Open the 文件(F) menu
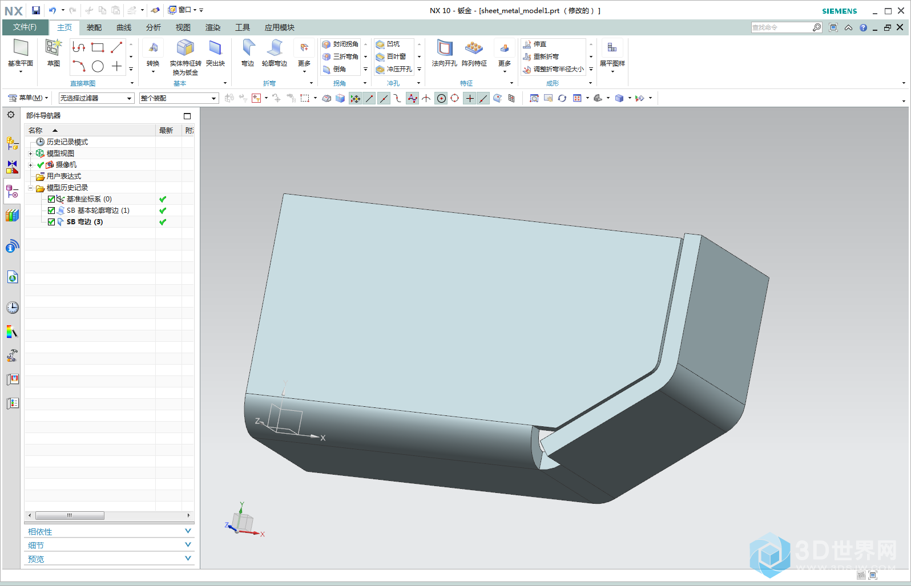This screenshot has width=911, height=586. click(x=25, y=27)
